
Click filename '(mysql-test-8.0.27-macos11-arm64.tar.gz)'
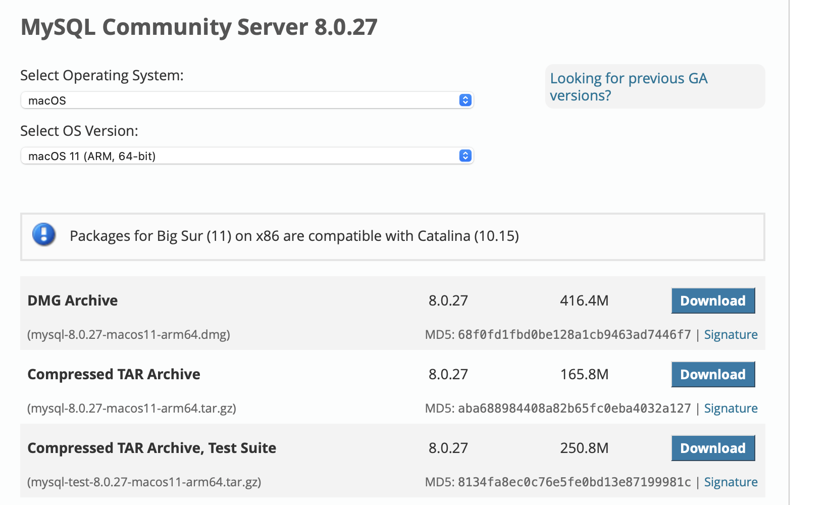pyautogui.click(x=144, y=482)
